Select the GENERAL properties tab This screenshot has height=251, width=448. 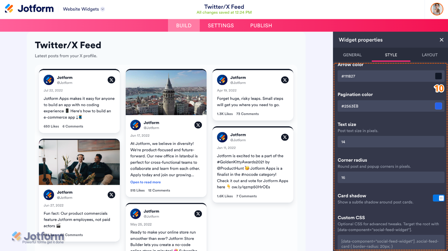(352, 55)
